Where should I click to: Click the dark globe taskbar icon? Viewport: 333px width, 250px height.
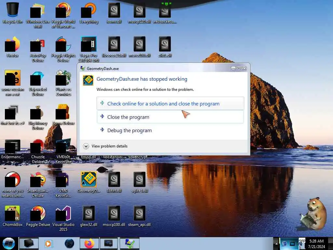click(70, 243)
